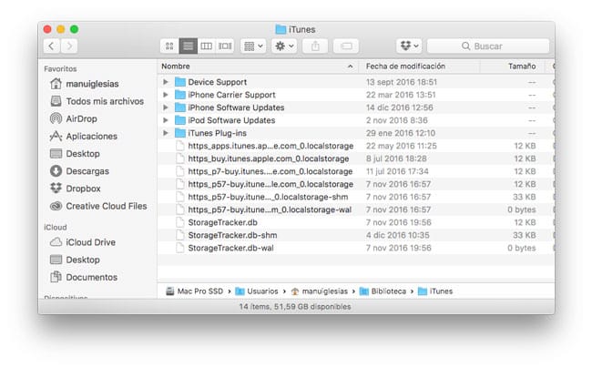Open Creative Cloud Files in sidebar
This screenshot has height=368, width=592.
98,206
